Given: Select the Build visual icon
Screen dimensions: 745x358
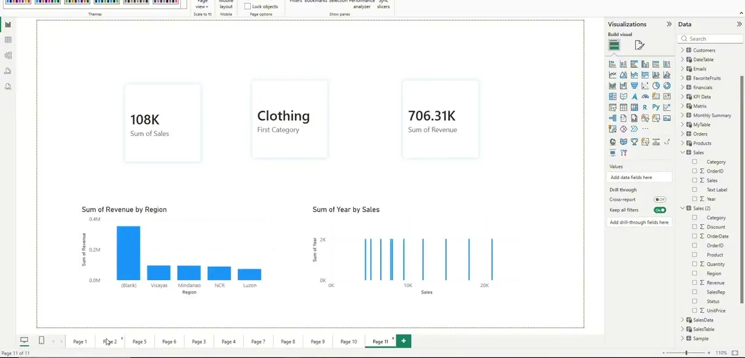Looking at the screenshot, I should pos(614,45).
